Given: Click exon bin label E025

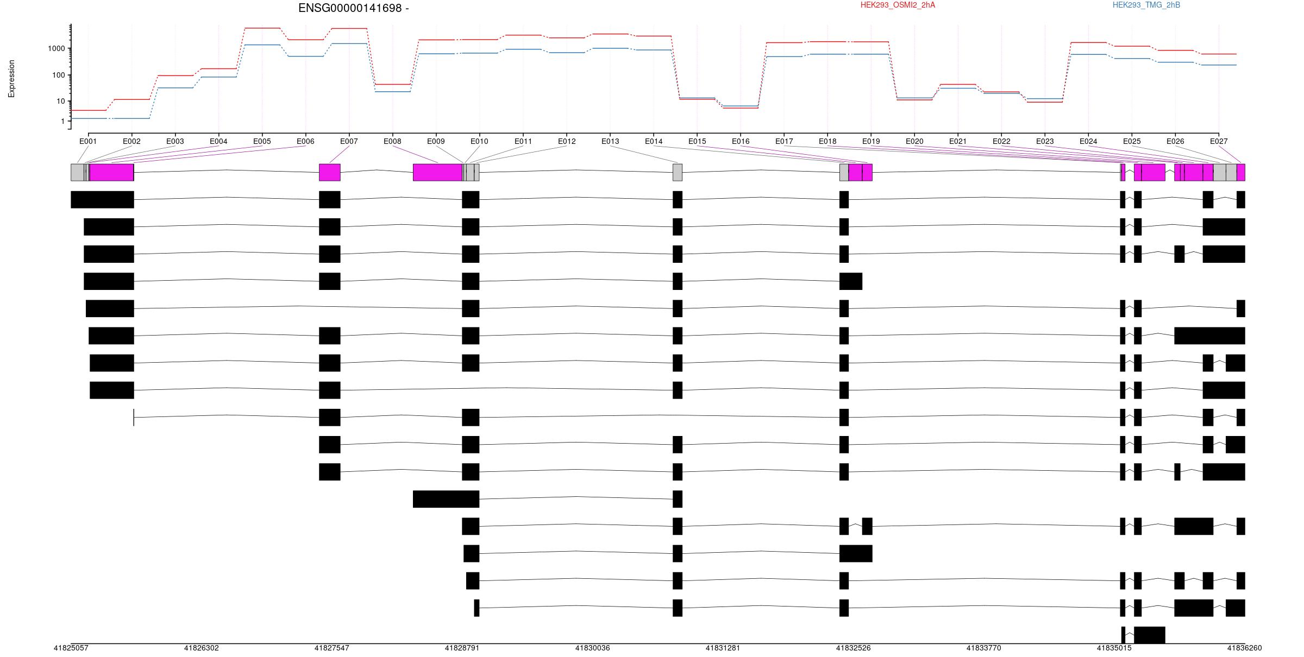Looking at the screenshot, I should coord(1132,141).
